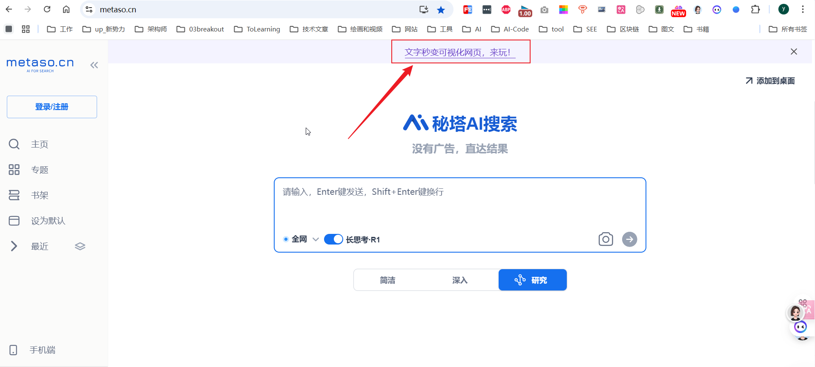Select the 简洁 search mode tab
Viewport: 815px width, 367px height.
[387, 280]
